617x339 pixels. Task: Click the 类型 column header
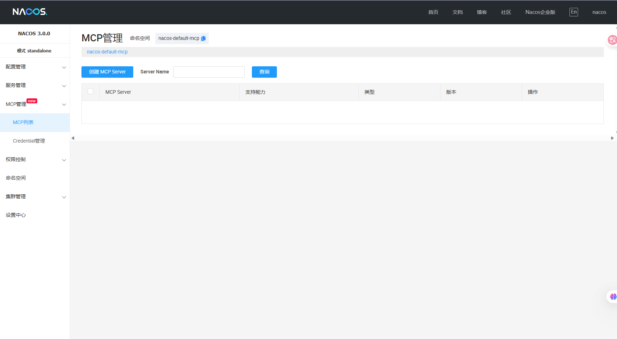point(399,92)
